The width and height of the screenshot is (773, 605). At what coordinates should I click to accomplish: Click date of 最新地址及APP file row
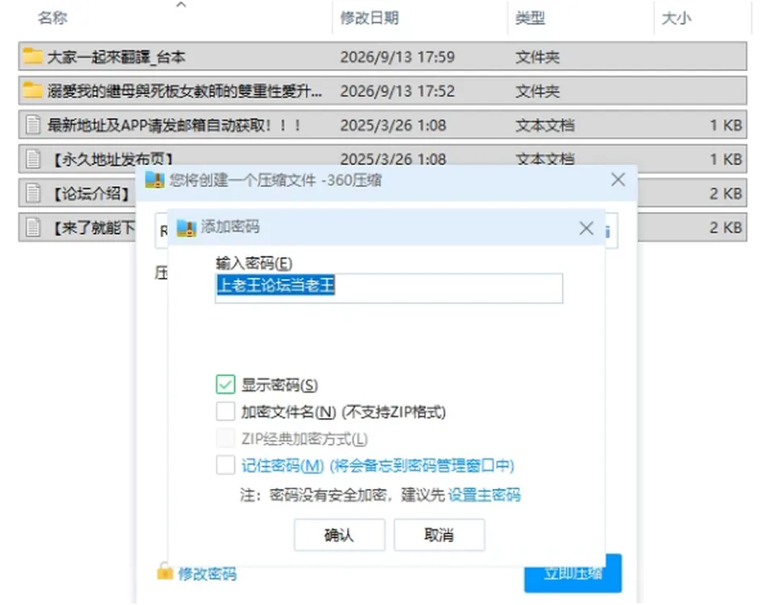(x=393, y=125)
